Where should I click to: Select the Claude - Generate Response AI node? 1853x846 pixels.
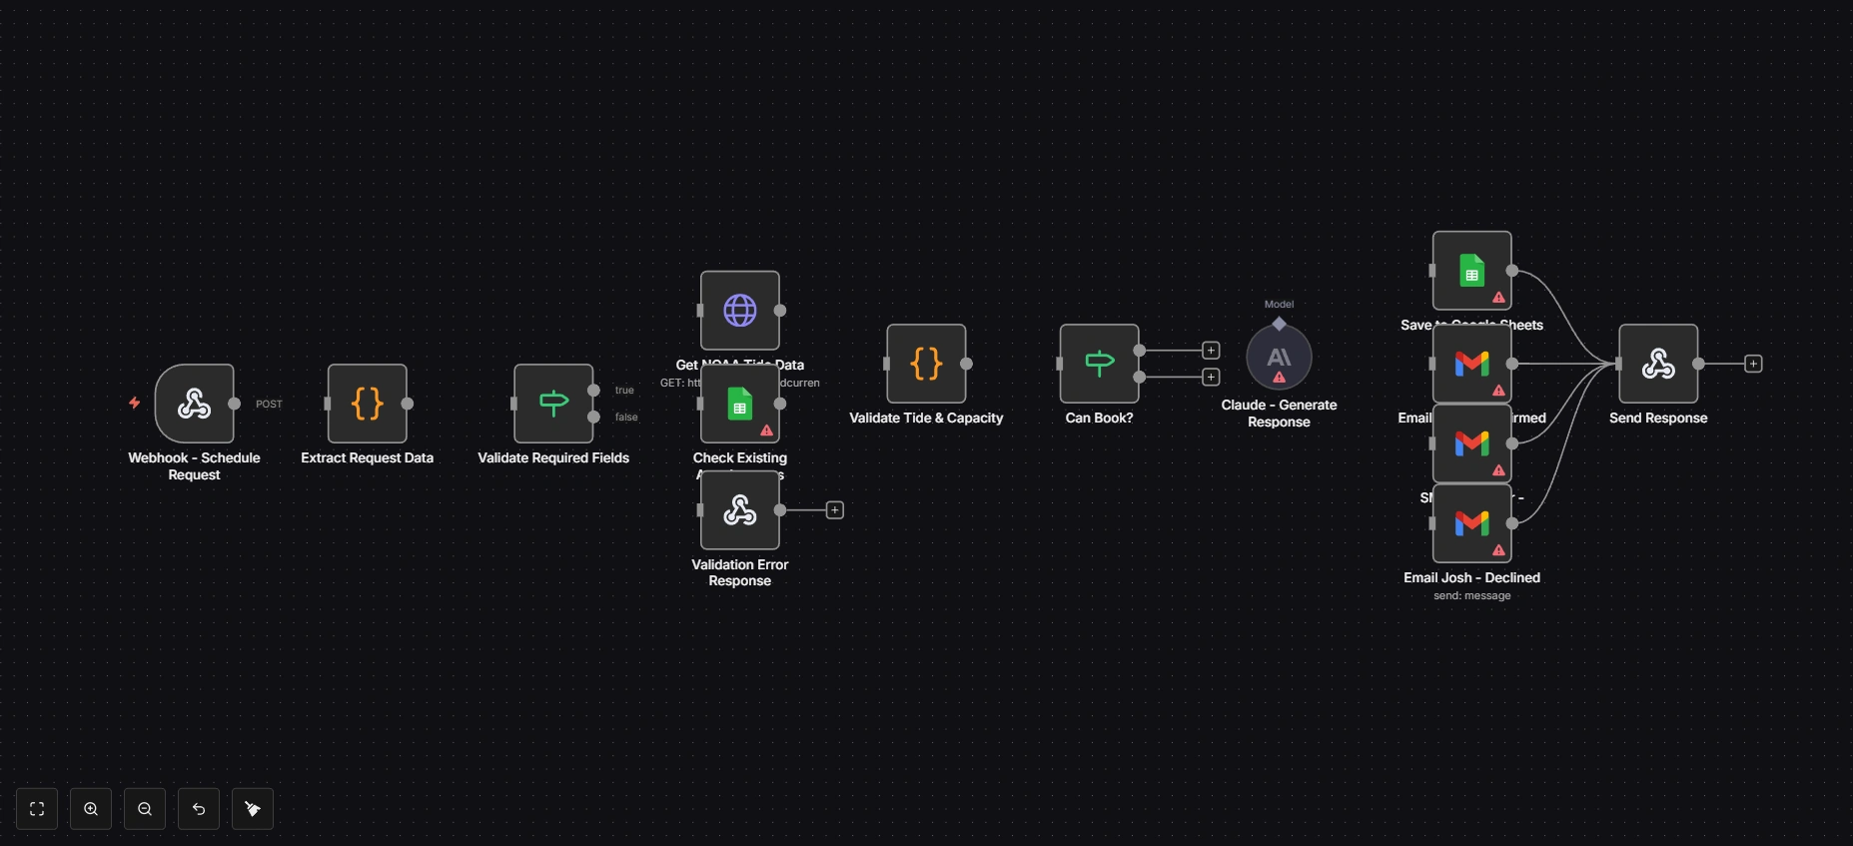(1279, 358)
